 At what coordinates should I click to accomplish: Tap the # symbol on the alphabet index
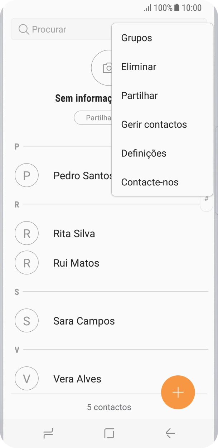tap(207, 199)
